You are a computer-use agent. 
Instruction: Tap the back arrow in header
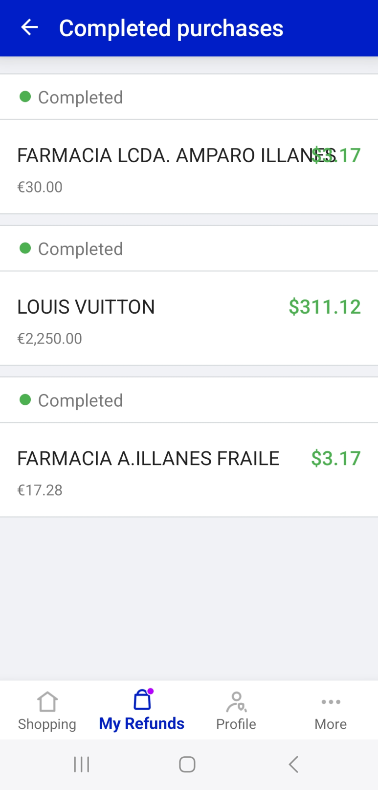coord(29,27)
